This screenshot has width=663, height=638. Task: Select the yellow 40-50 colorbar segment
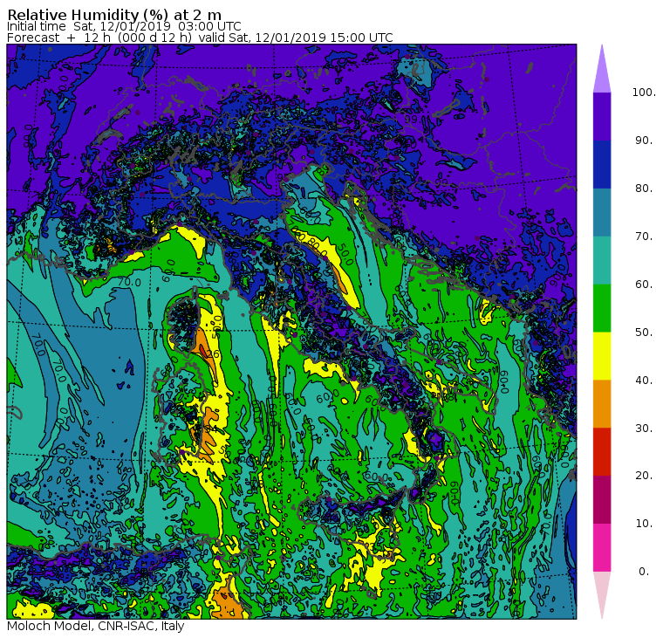pyautogui.click(x=602, y=356)
